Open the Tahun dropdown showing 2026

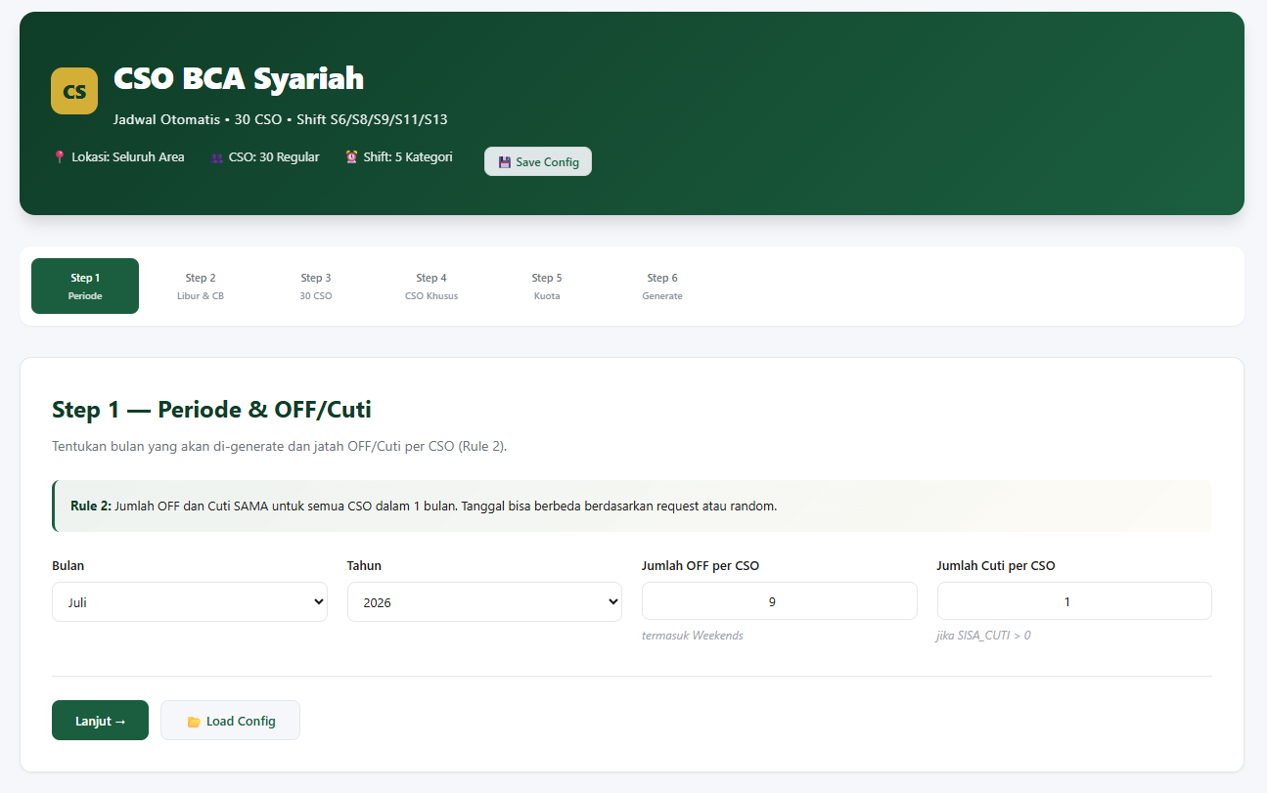[x=484, y=602]
